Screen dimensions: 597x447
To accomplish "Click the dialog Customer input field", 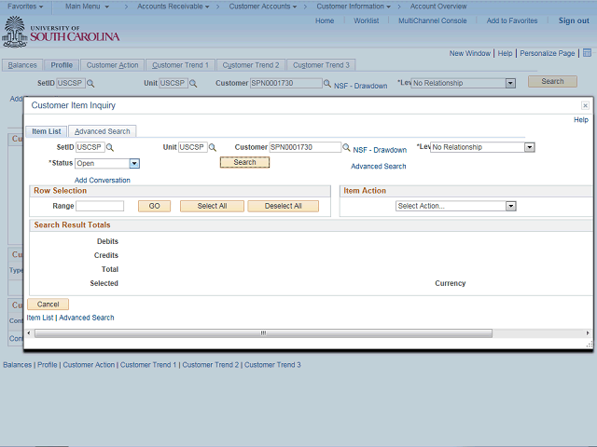I will [305, 147].
